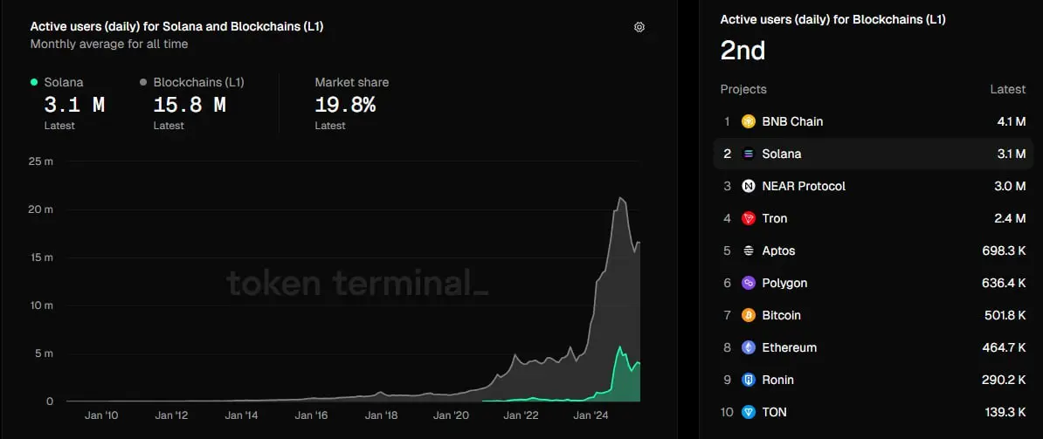This screenshot has height=439, width=1043.
Task: Open Ethereum project name
Action: [x=789, y=347]
